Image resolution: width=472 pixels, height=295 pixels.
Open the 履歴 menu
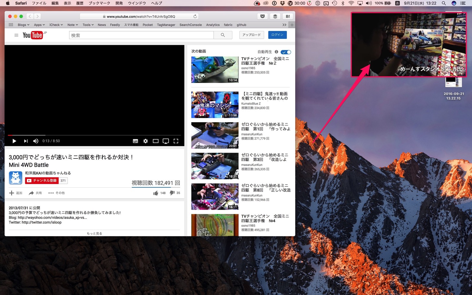point(80,3)
